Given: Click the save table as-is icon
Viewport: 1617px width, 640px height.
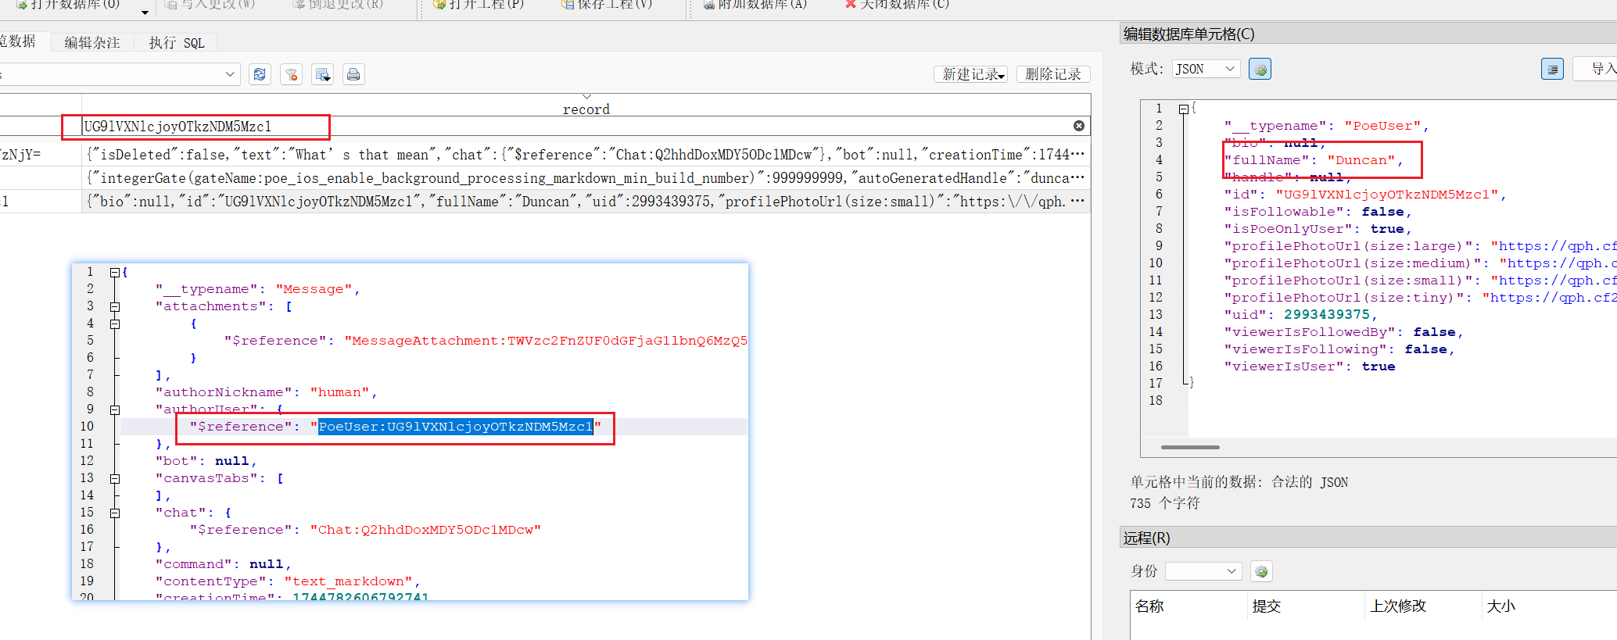Looking at the screenshot, I should click(322, 74).
